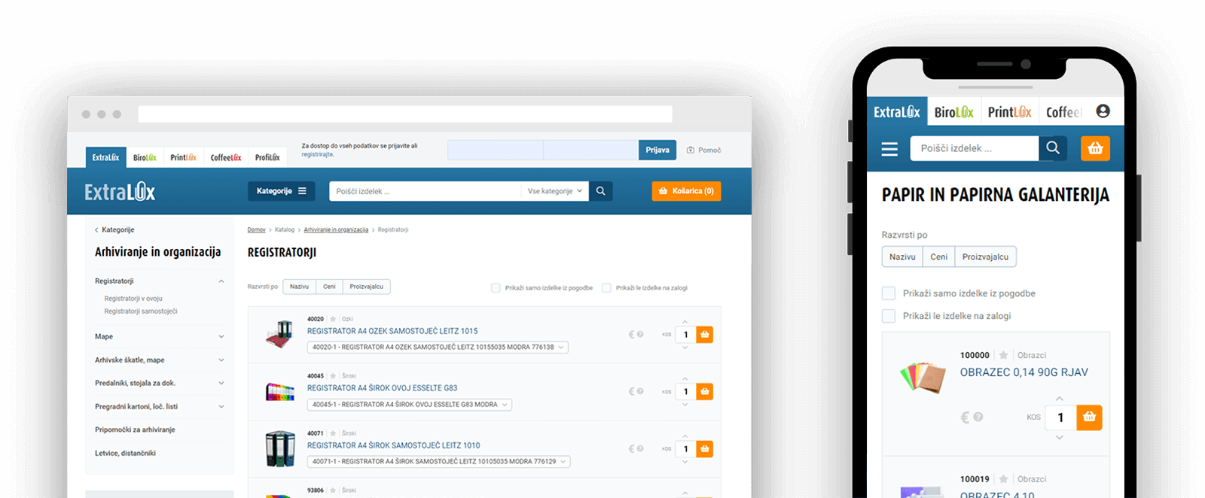
Task: Expand 'Arhivske škatle, mape' category
Action: 221,360
